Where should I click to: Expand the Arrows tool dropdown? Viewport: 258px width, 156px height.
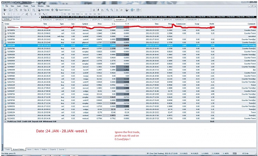point(46,14)
